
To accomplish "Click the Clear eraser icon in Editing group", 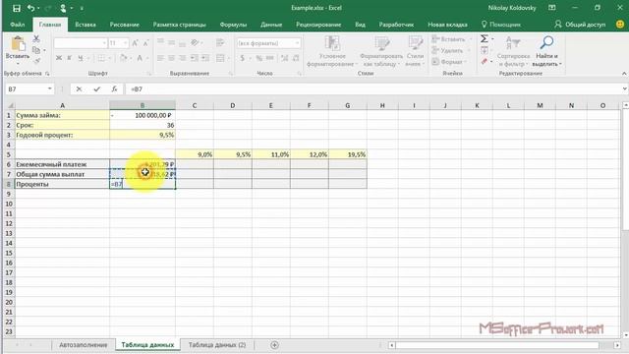I will (485, 61).
